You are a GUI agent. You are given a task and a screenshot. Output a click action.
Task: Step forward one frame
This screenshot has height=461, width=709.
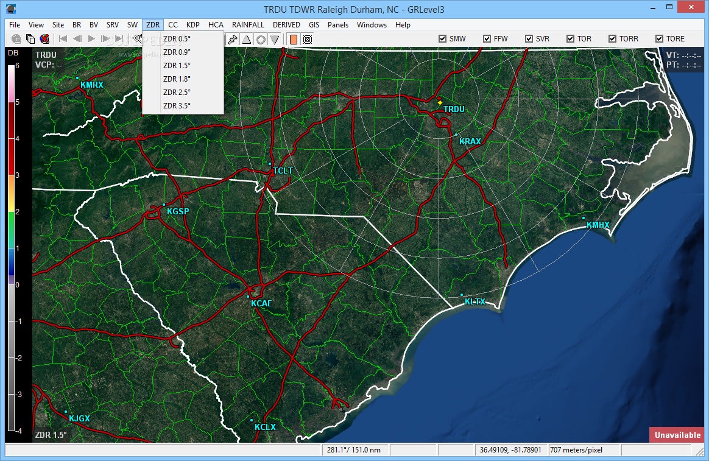[105, 39]
